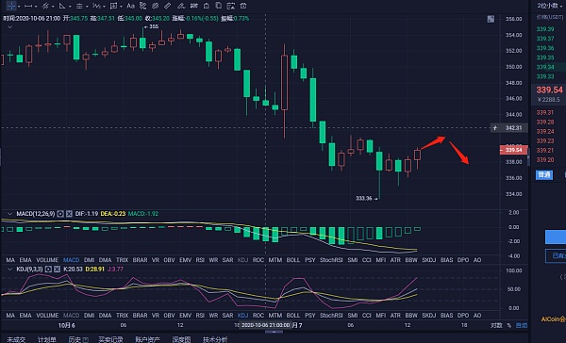Close the KDJ indicator with X icon
This screenshot has height=343, width=566.
point(57,269)
